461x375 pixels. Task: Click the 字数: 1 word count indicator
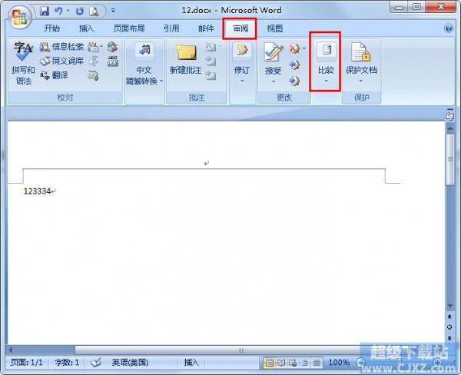pos(67,363)
